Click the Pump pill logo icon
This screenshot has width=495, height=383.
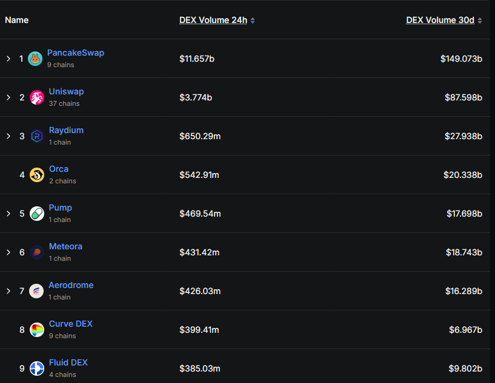click(37, 214)
